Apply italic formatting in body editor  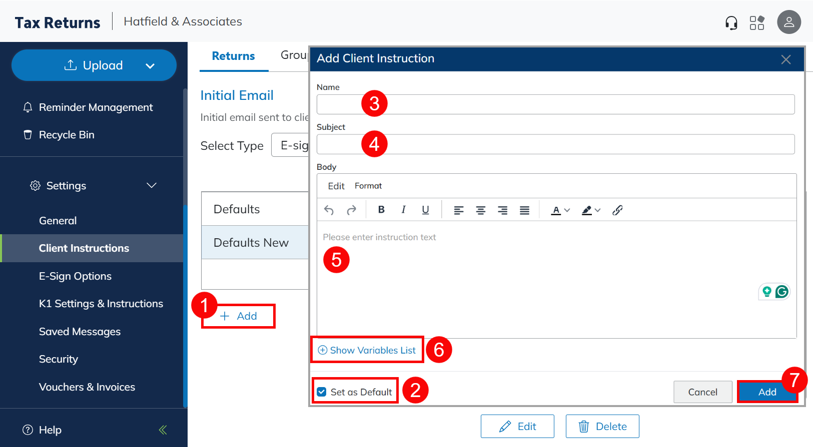point(403,210)
